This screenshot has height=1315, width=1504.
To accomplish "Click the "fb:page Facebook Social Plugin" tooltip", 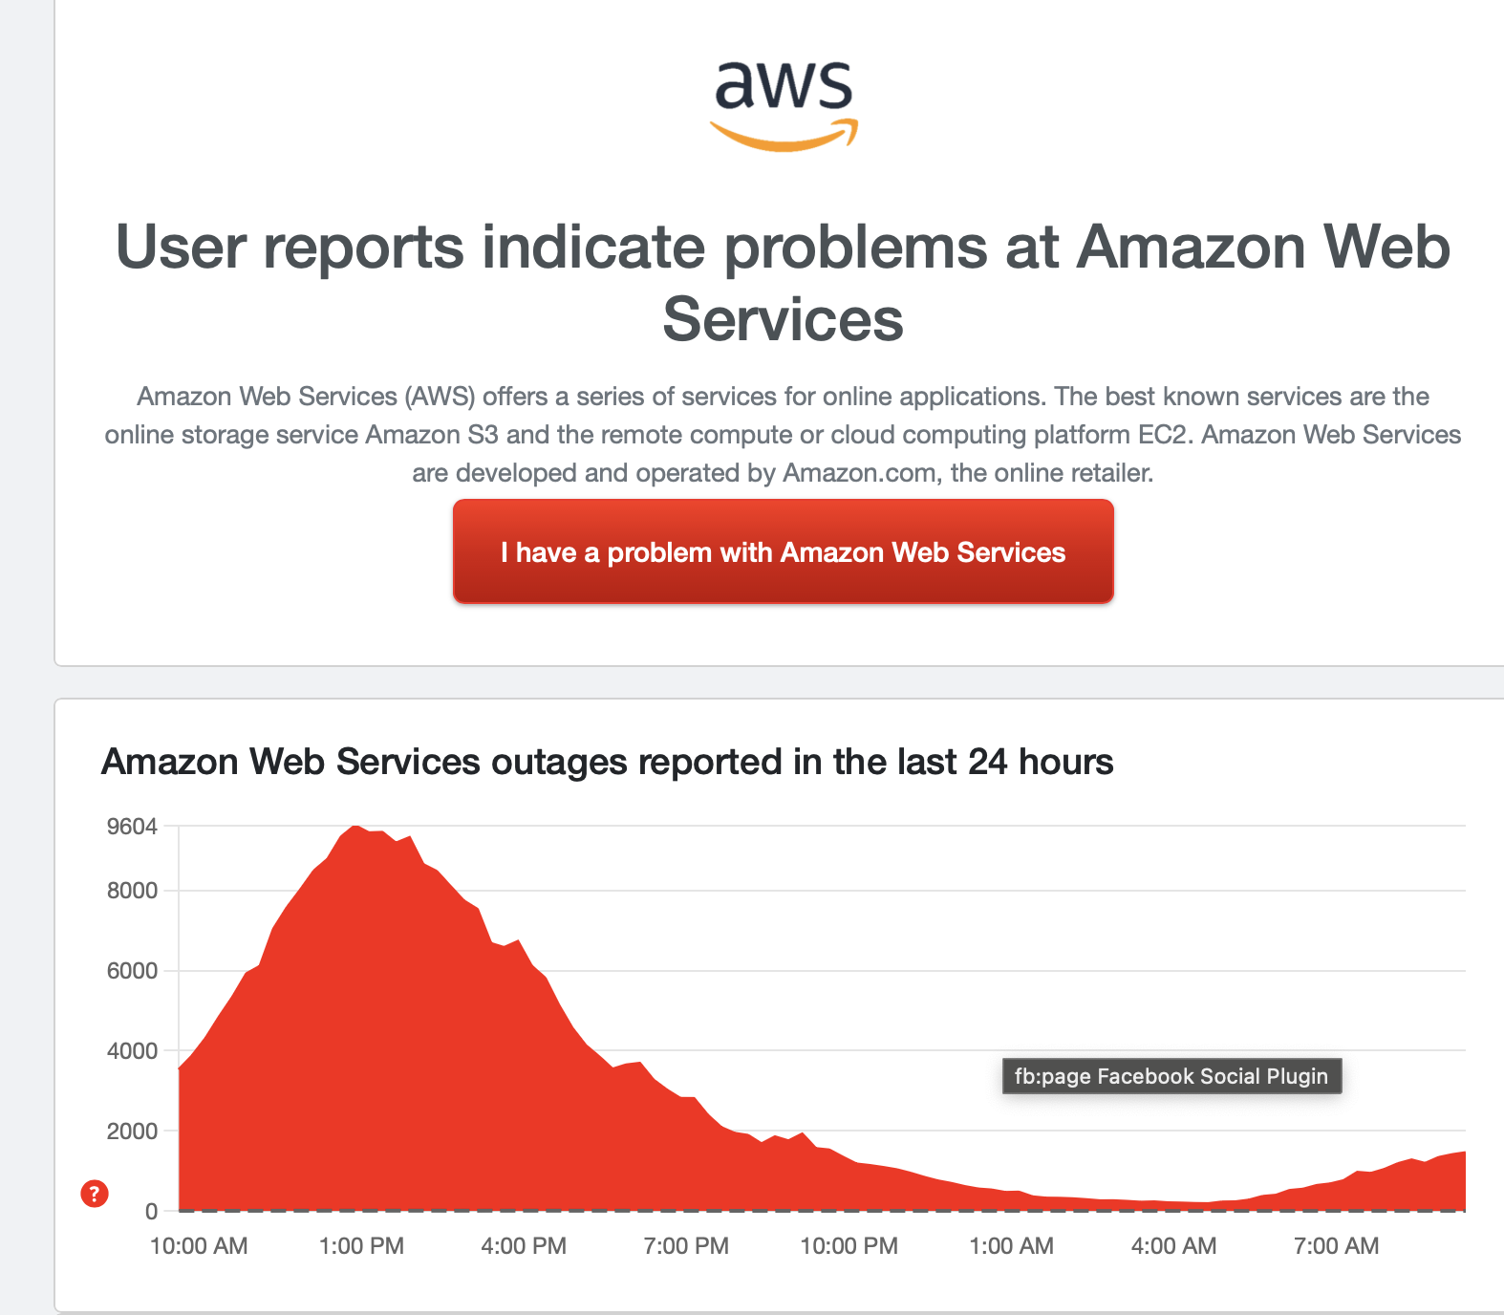I will coord(1171,1076).
